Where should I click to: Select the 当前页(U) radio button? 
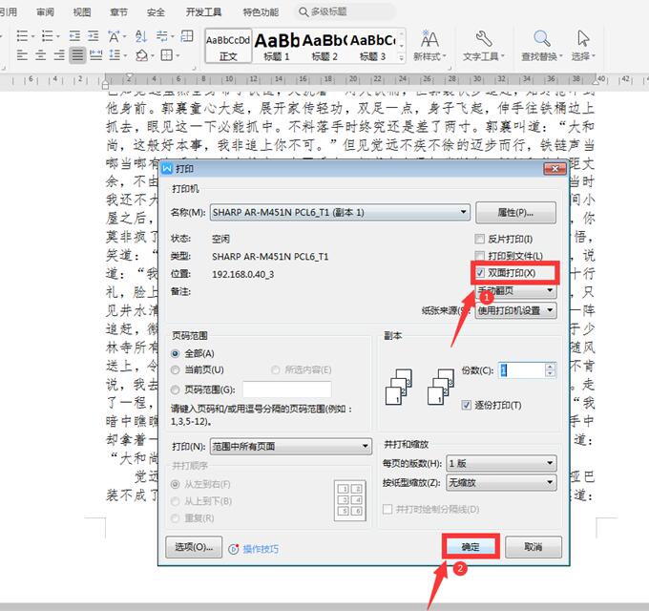tap(175, 369)
